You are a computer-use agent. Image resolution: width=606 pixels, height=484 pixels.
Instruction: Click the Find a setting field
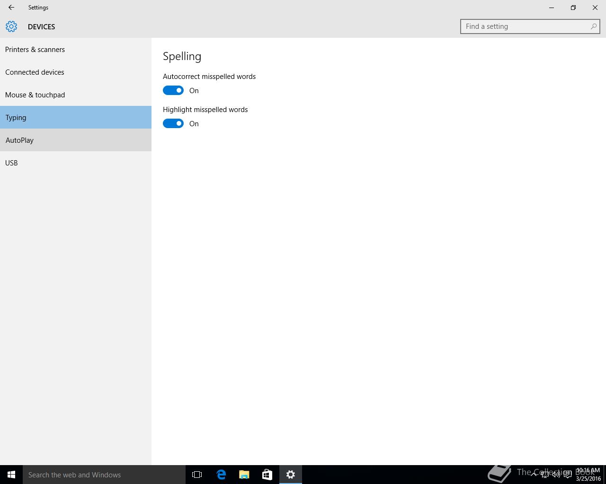(x=526, y=26)
